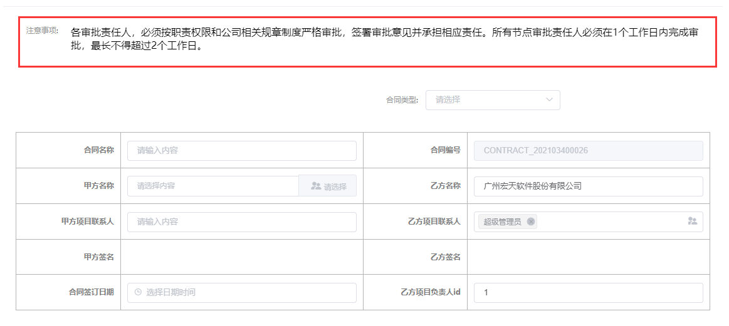Click the 乙方名称 field with 广州宏天软件股份有限公司
Image resolution: width=729 pixels, height=326 pixels.
pos(588,186)
